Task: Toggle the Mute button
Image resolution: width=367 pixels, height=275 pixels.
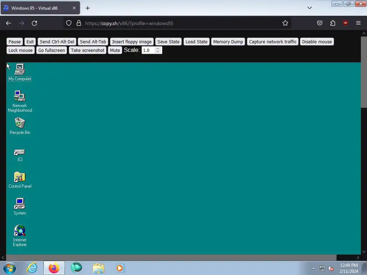Action: [115, 50]
